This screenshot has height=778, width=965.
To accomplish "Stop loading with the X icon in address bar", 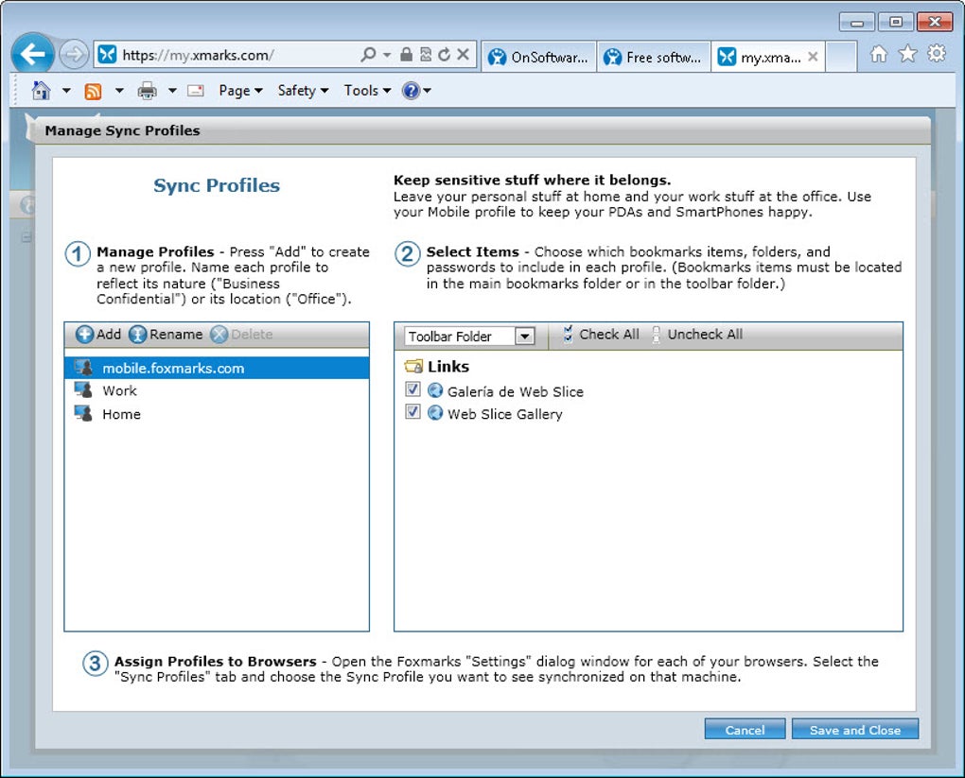I will tap(463, 55).
